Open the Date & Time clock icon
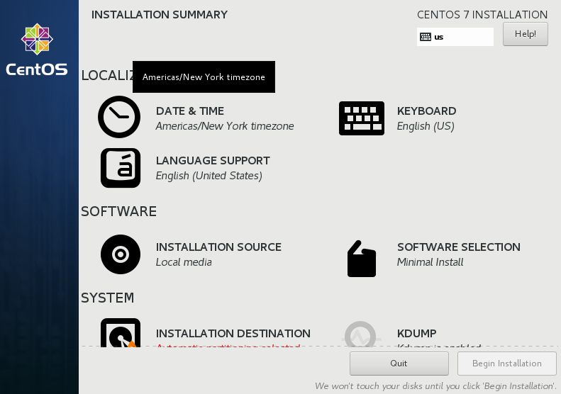 119,117
